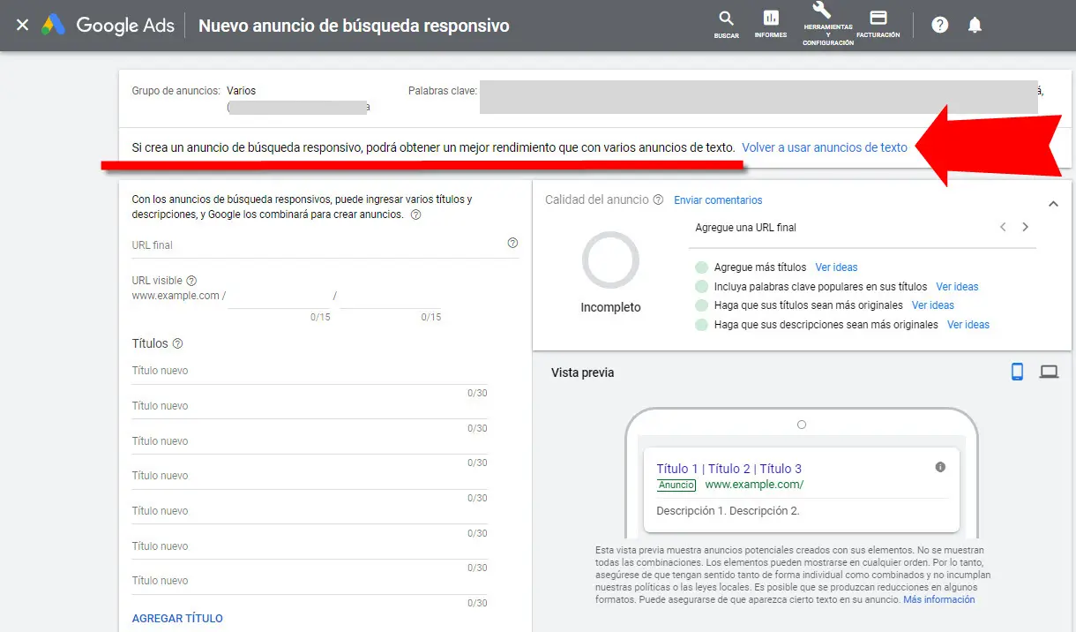Click the help icon after the intro description
This screenshot has height=632, width=1076.
(416, 214)
